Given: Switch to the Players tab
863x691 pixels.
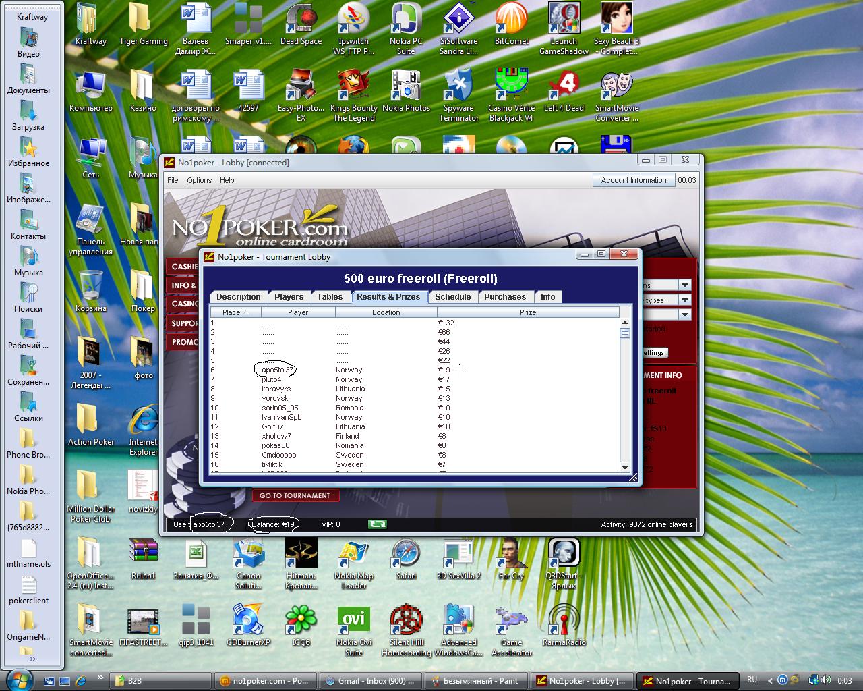Looking at the screenshot, I should [289, 297].
